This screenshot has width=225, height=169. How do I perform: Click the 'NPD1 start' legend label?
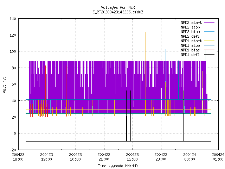[x=191, y=41]
